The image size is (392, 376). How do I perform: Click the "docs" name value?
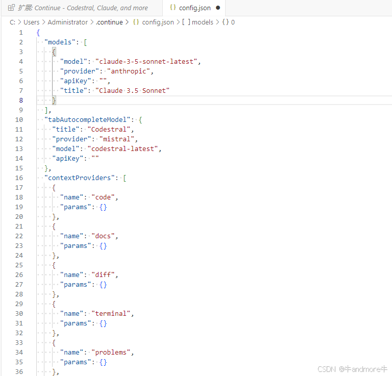coord(103,236)
